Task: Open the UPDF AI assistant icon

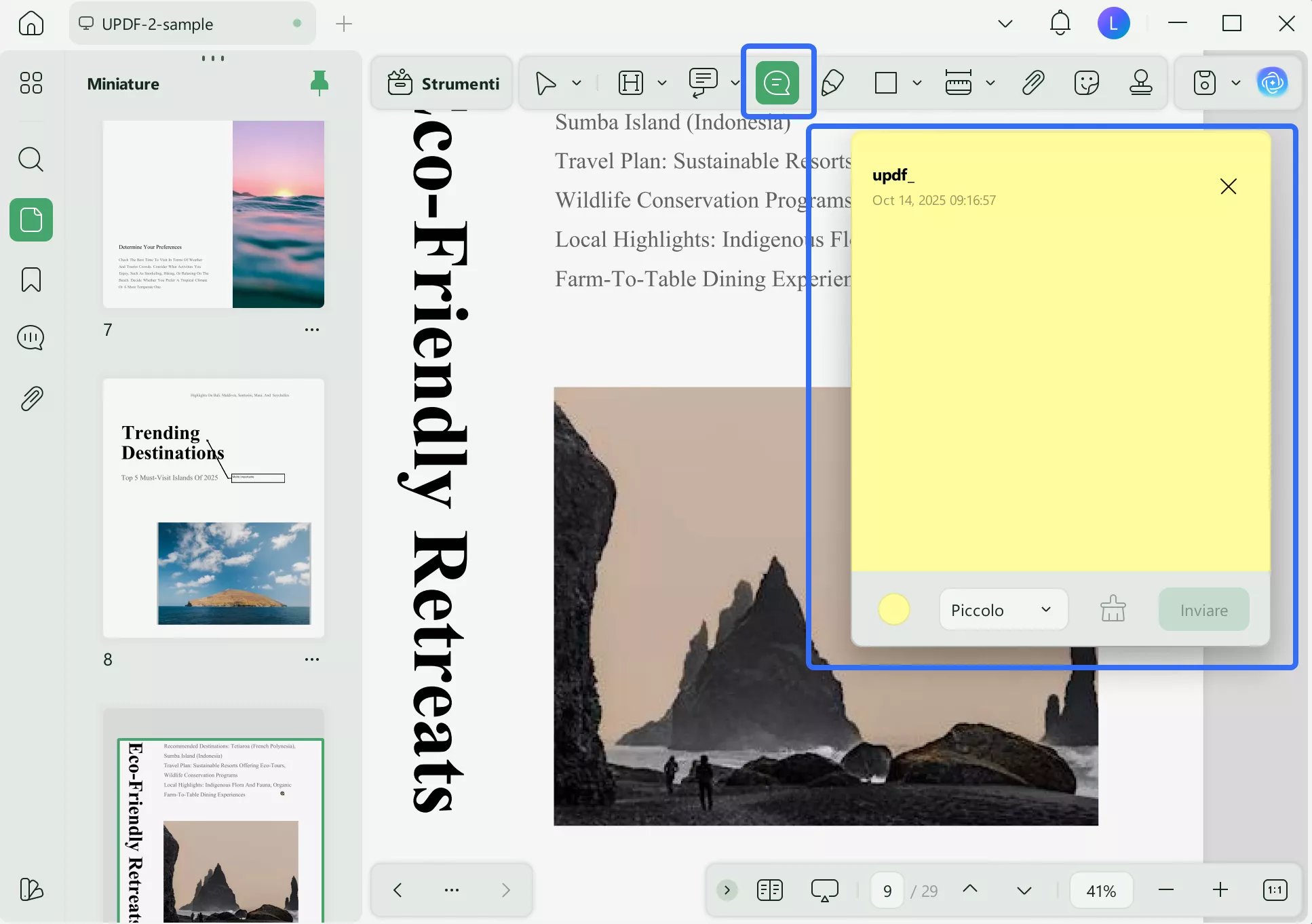Action: pyautogui.click(x=1272, y=83)
